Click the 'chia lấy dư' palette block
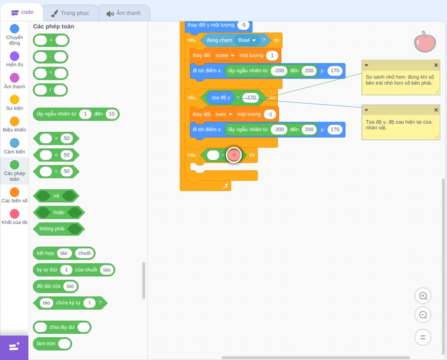 [x=62, y=327]
